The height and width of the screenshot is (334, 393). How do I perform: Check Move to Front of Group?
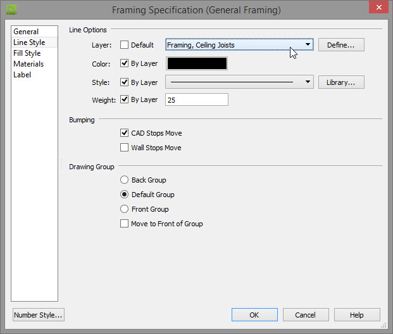[124, 223]
